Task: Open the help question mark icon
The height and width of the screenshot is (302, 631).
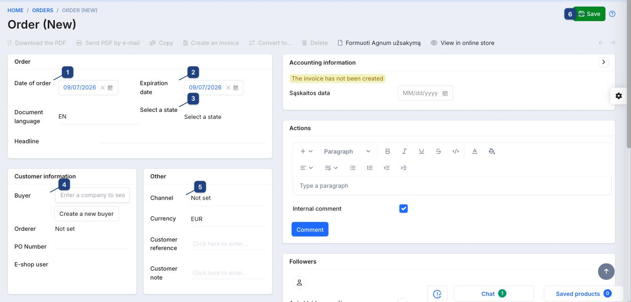Action: pyautogui.click(x=612, y=14)
